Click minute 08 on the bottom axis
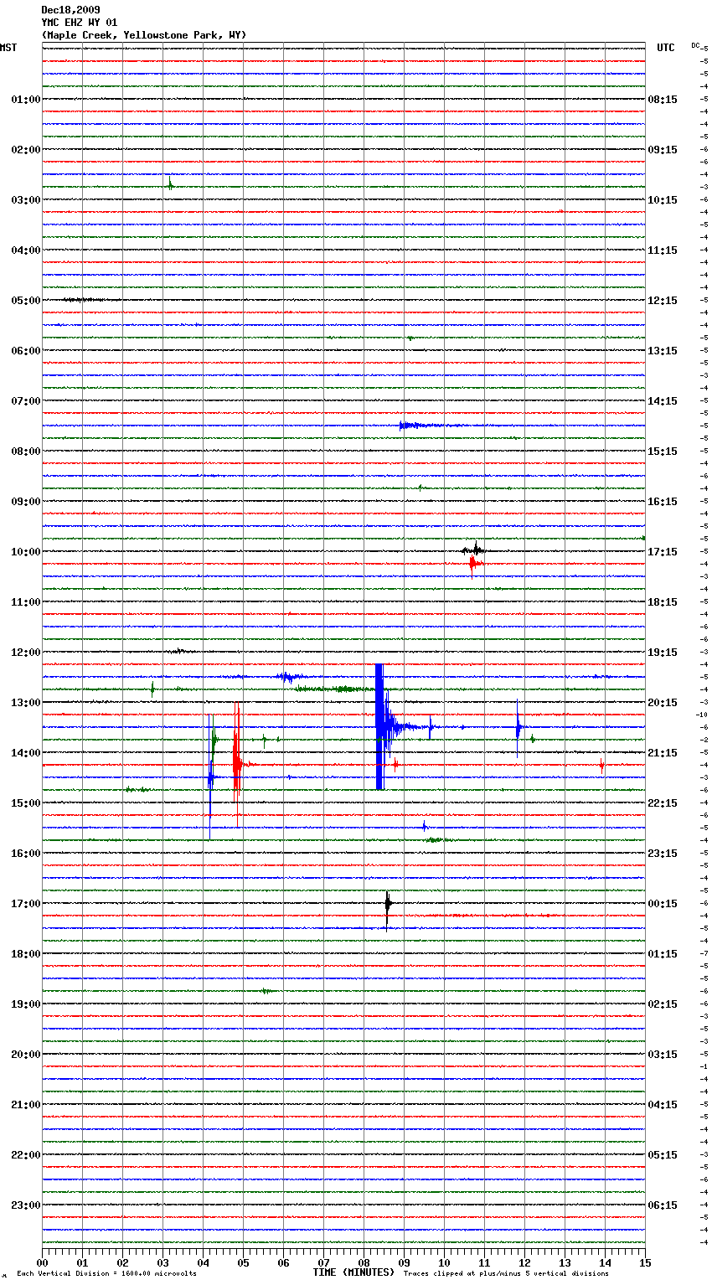The width and height of the screenshot is (712, 1285). click(364, 1262)
